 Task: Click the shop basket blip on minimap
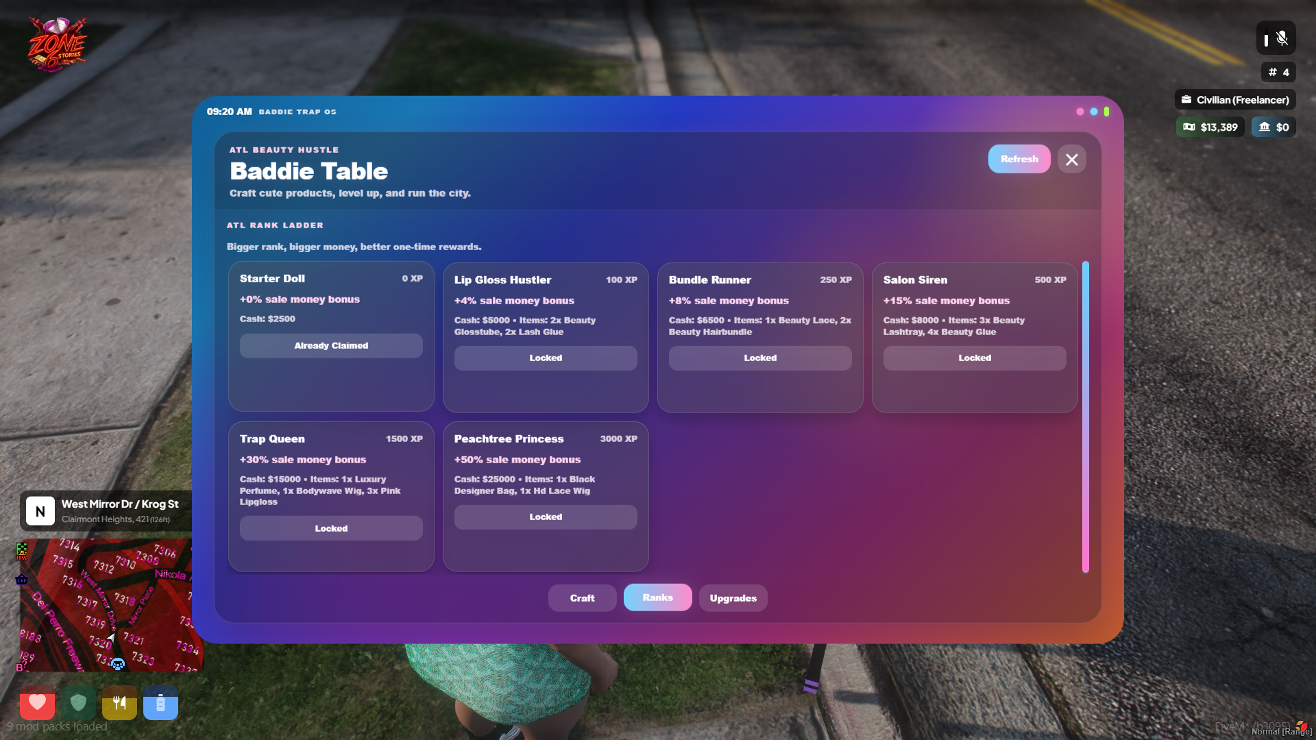click(x=22, y=580)
